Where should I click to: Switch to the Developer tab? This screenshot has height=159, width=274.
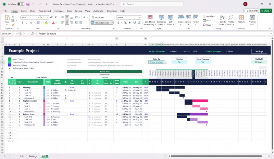[x=112, y=11]
